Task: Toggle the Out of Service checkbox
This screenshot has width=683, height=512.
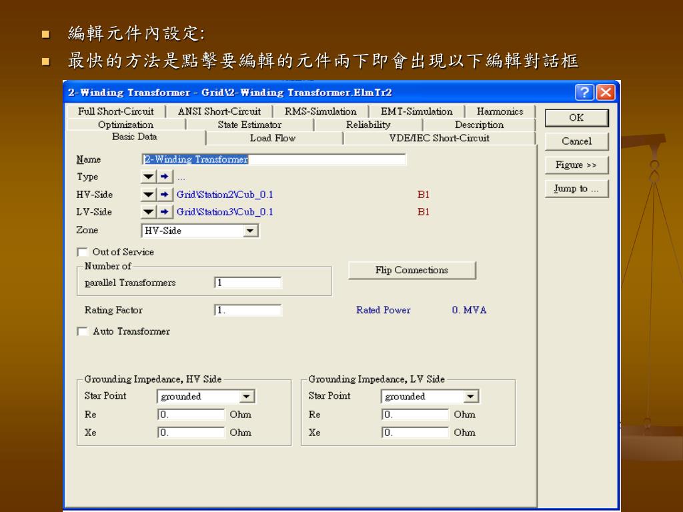Action: (x=82, y=252)
